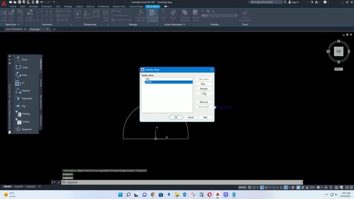354x199 pixels.
Task: Click the Open folder icon in quick access toolbar
Action: (15, 2)
